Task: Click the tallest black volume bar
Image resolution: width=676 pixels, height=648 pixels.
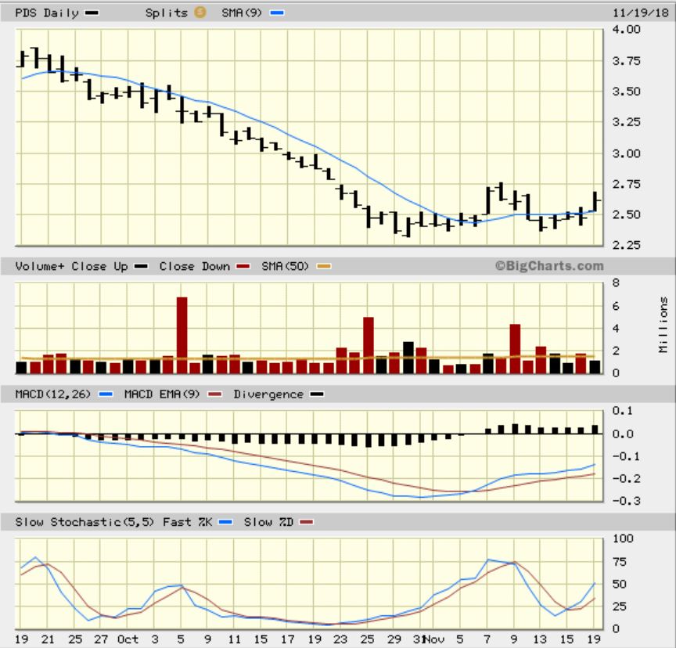Action: click(408, 358)
